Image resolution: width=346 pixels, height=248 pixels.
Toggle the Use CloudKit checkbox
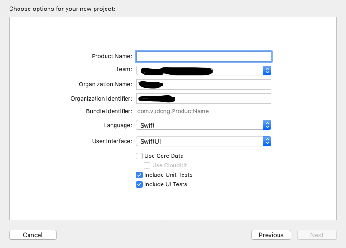point(147,165)
